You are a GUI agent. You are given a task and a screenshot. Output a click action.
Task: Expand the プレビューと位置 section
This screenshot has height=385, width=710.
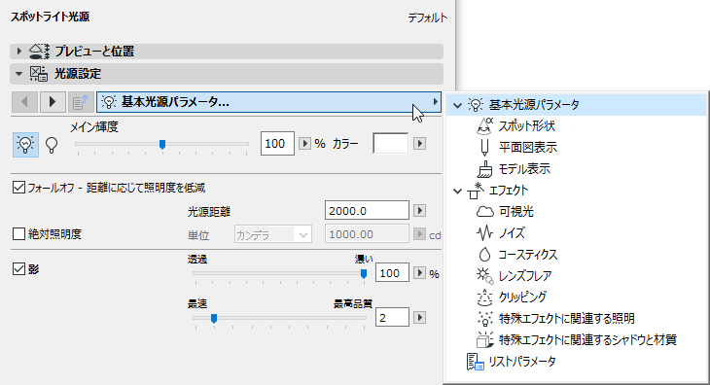[18, 52]
